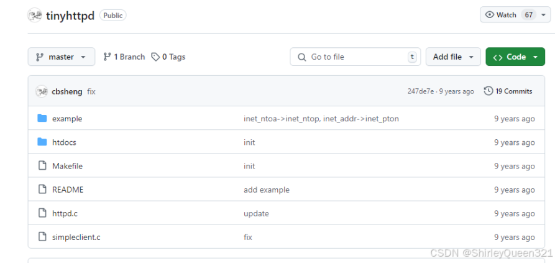Click the Makefile file icon
555x263 pixels.
pos(42,166)
